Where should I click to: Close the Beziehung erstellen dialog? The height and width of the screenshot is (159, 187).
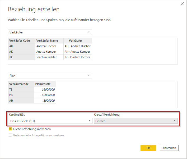182,4
